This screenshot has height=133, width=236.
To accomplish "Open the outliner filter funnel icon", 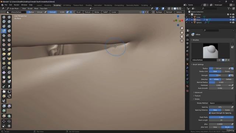I will pyautogui.click(x=229, y=8).
